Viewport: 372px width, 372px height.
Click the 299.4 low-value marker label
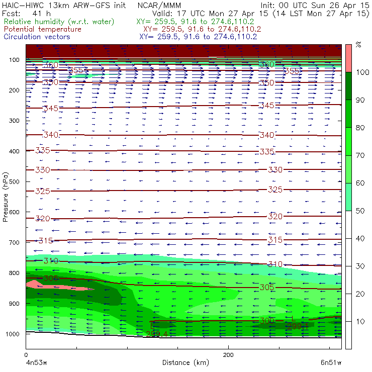point(157,334)
